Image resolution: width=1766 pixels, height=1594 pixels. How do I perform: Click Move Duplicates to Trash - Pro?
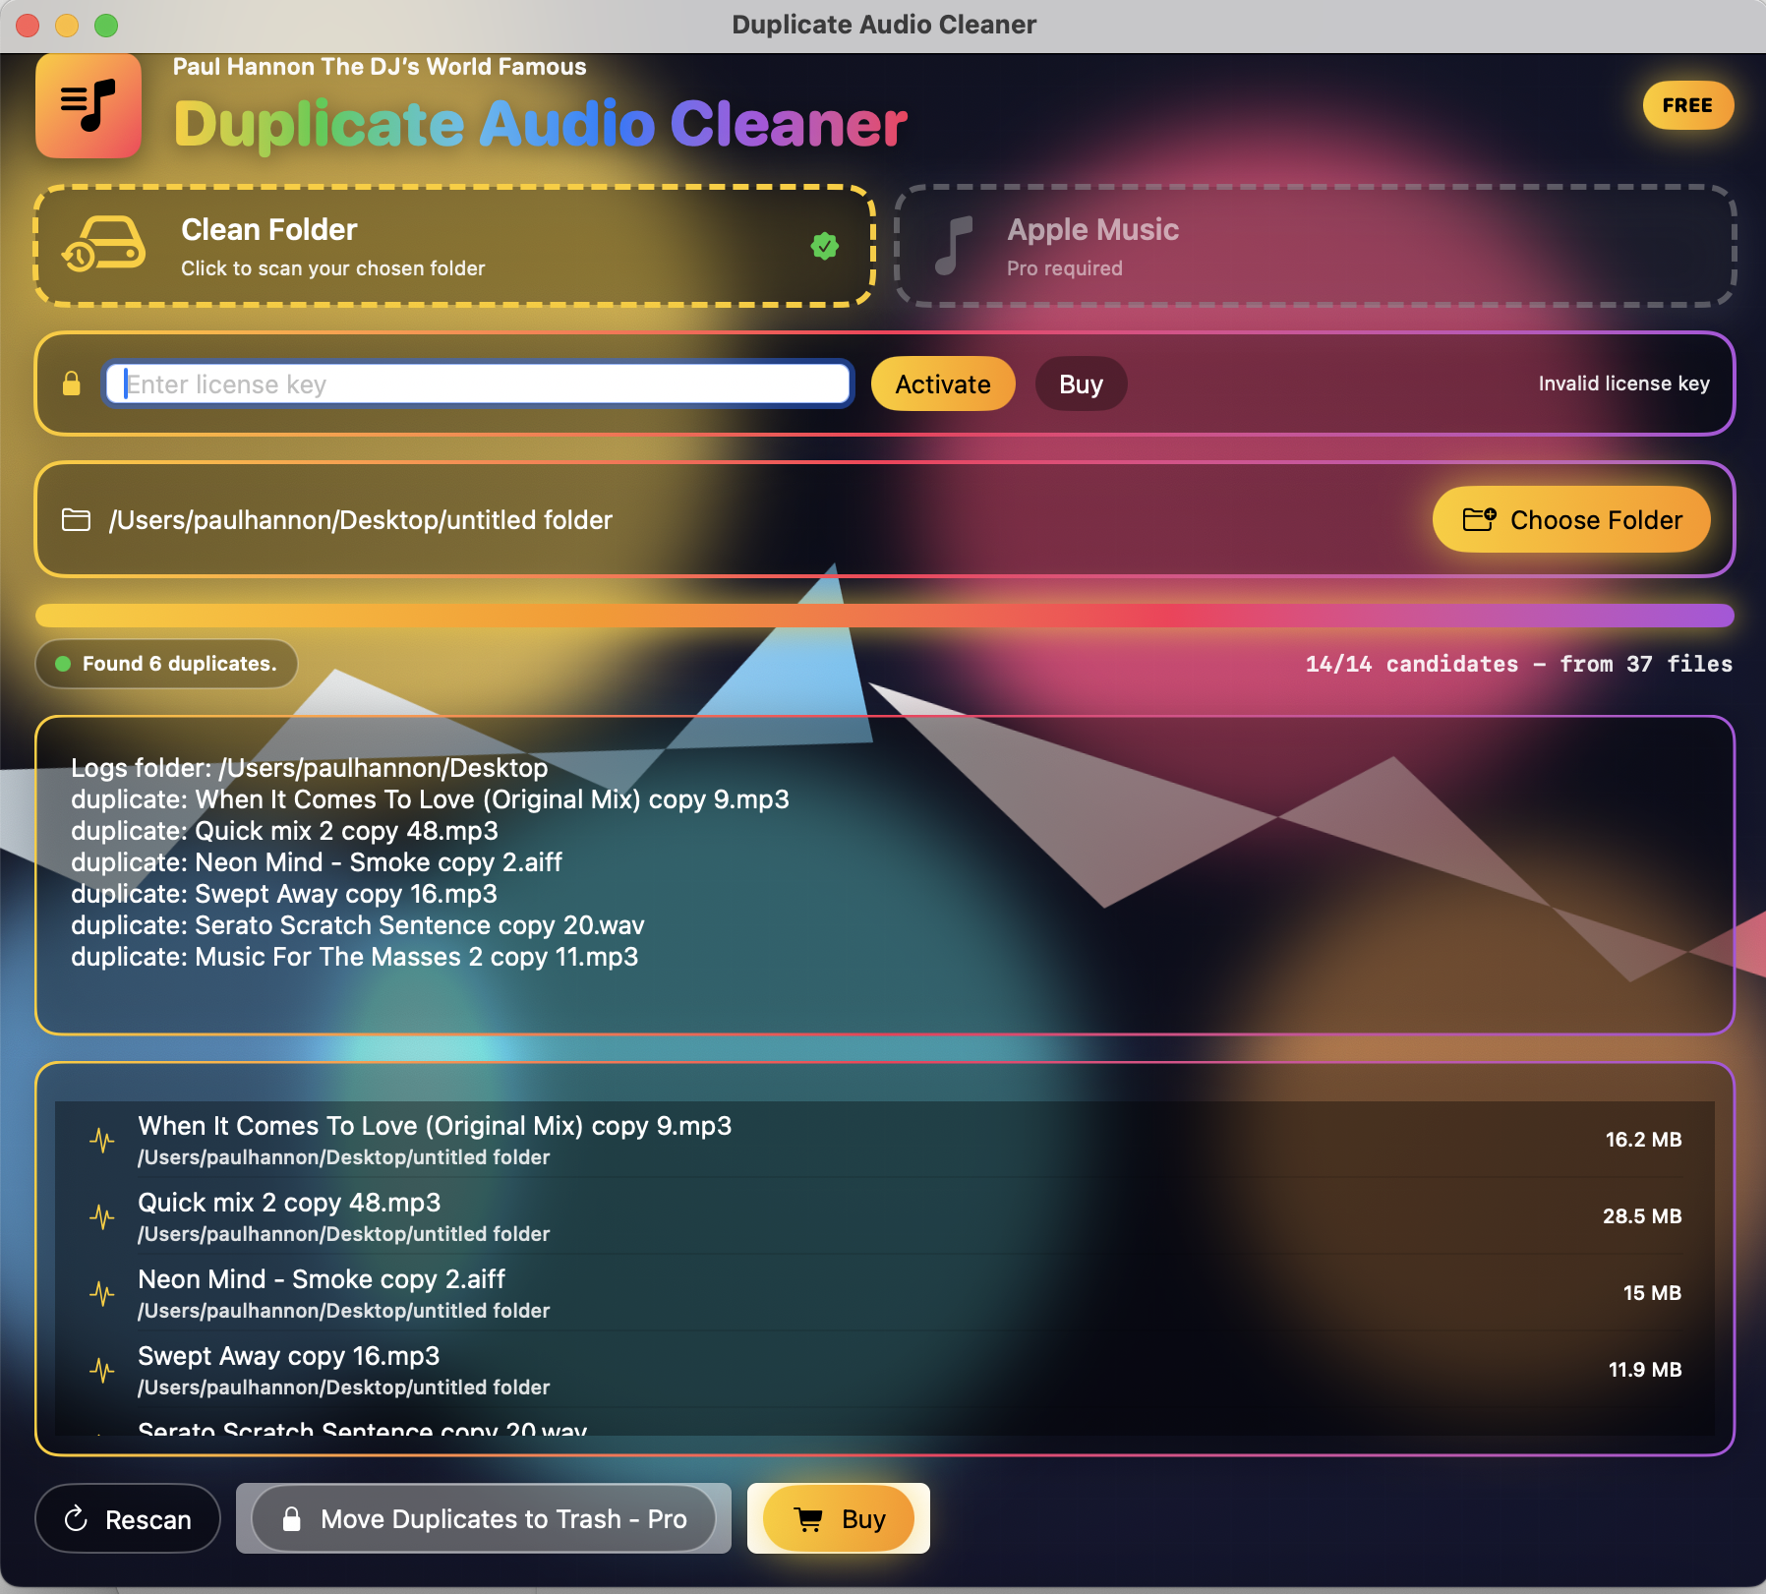pos(484,1518)
